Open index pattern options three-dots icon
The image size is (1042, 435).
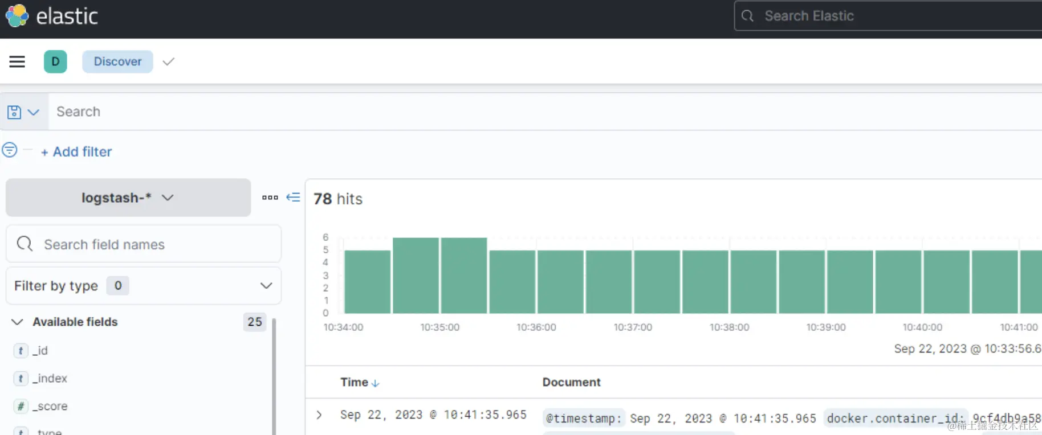[x=270, y=198]
